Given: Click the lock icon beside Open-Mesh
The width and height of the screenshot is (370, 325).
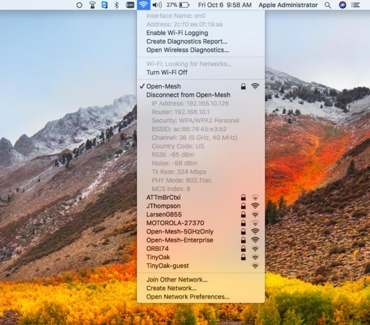Looking at the screenshot, I should pyautogui.click(x=243, y=86).
